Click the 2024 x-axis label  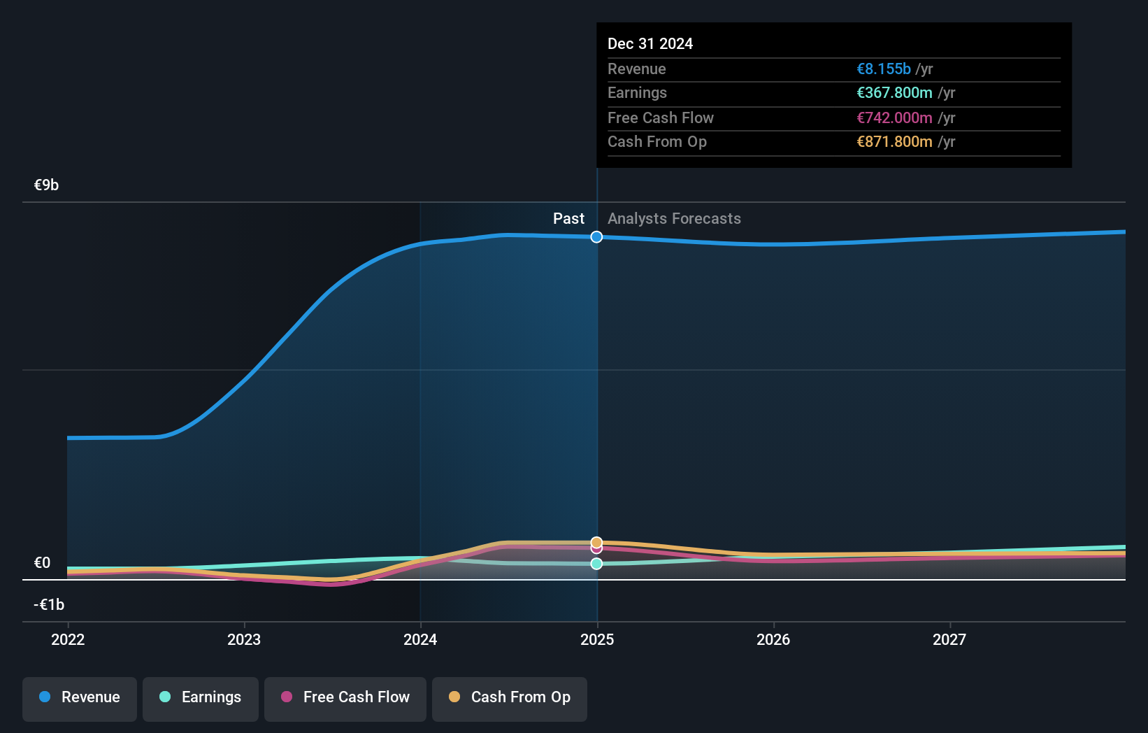coord(420,639)
